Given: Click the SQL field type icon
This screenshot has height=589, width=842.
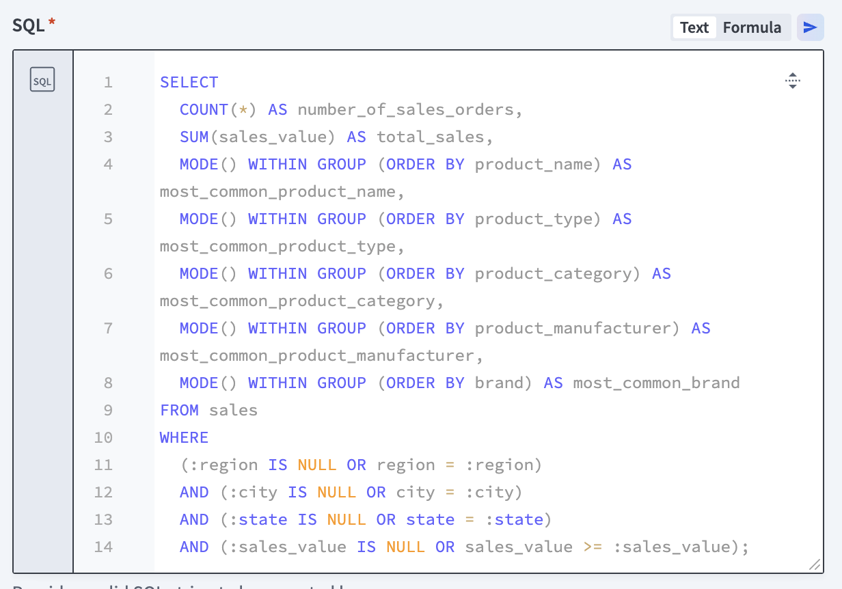Looking at the screenshot, I should (x=42, y=79).
